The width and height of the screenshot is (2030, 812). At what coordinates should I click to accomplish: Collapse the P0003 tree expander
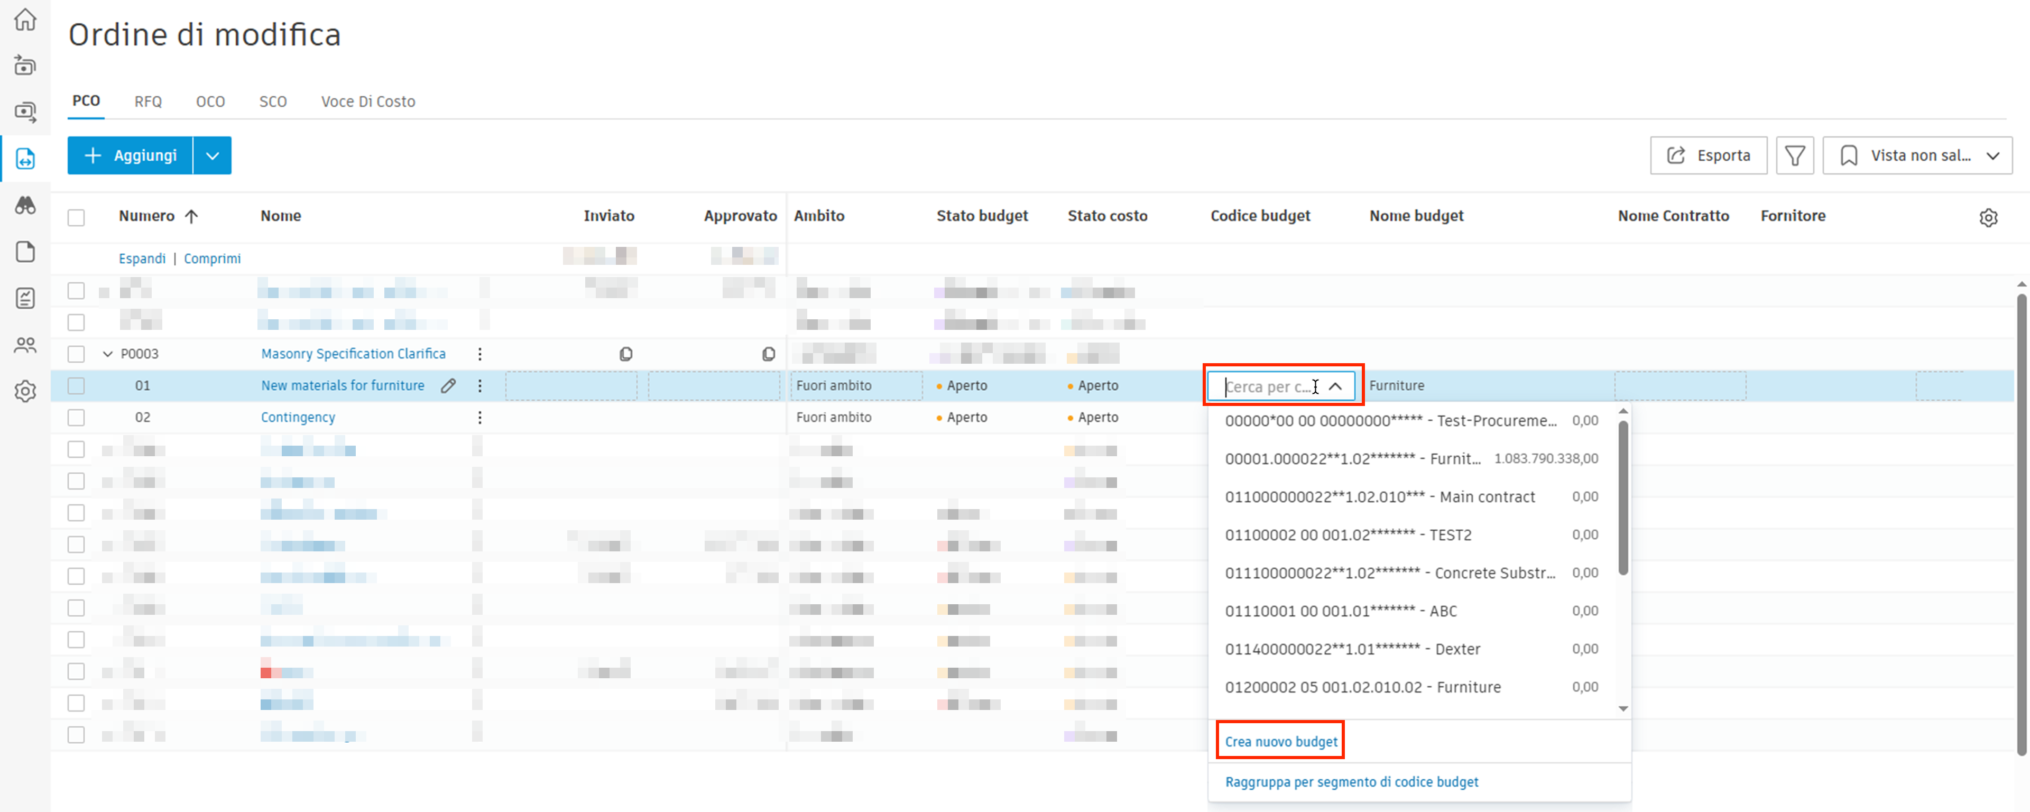108,354
